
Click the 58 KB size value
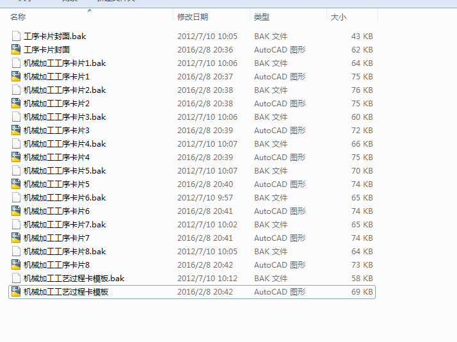coord(362,278)
